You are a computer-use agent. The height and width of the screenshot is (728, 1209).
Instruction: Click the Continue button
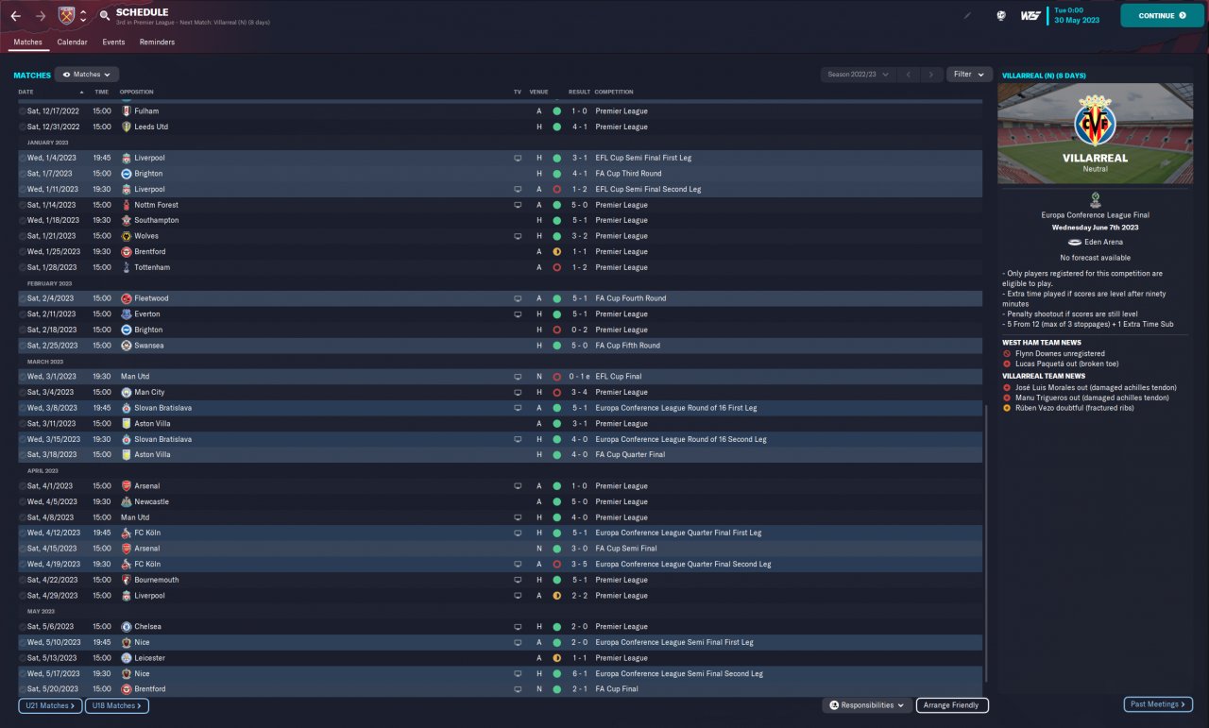(1163, 16)
